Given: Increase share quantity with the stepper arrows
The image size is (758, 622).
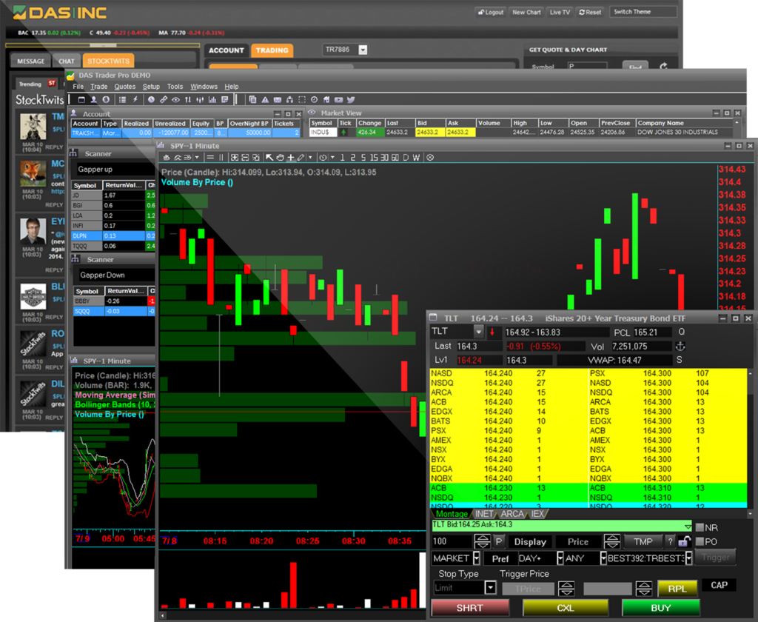Looking at the screenshot, I should point(482,541).
